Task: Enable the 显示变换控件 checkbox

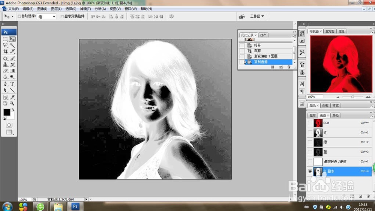Action: [x=62, y=16]
